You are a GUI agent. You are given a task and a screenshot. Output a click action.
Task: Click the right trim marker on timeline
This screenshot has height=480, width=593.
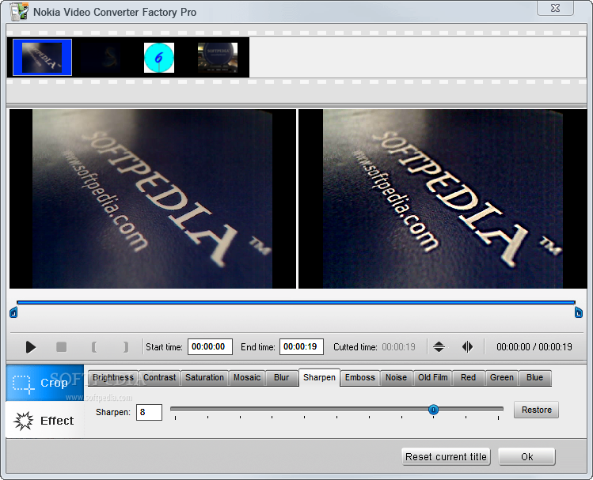[x=578, y=312]
